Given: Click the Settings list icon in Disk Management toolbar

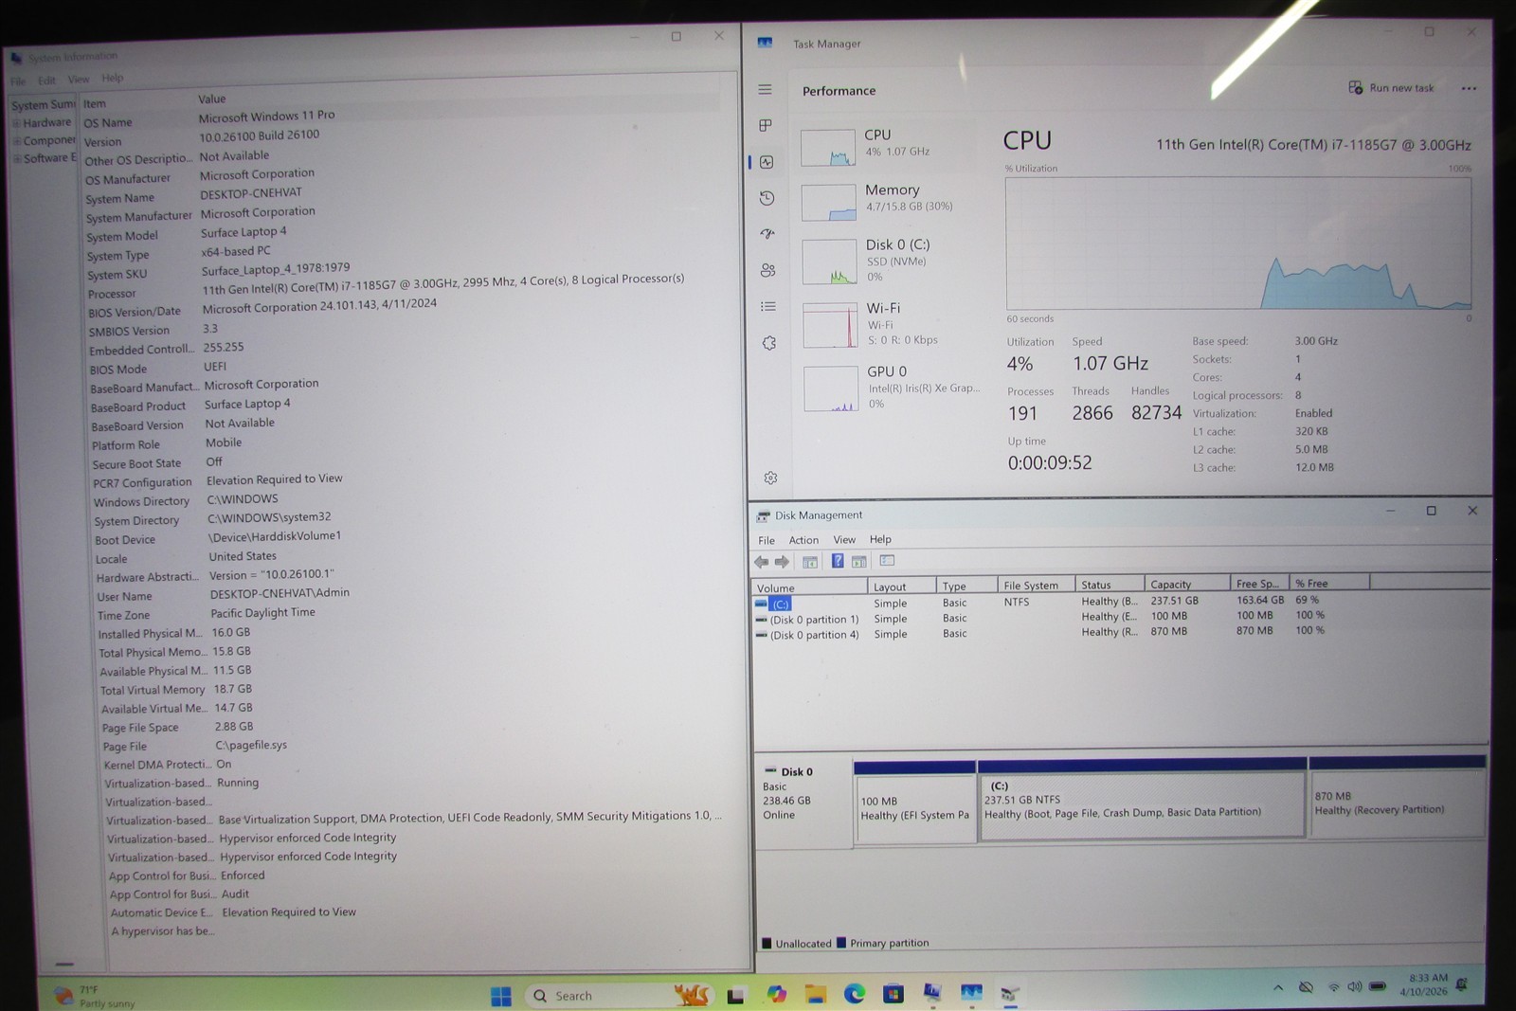Looking at the screenshot, I should (x=887, y=561).
